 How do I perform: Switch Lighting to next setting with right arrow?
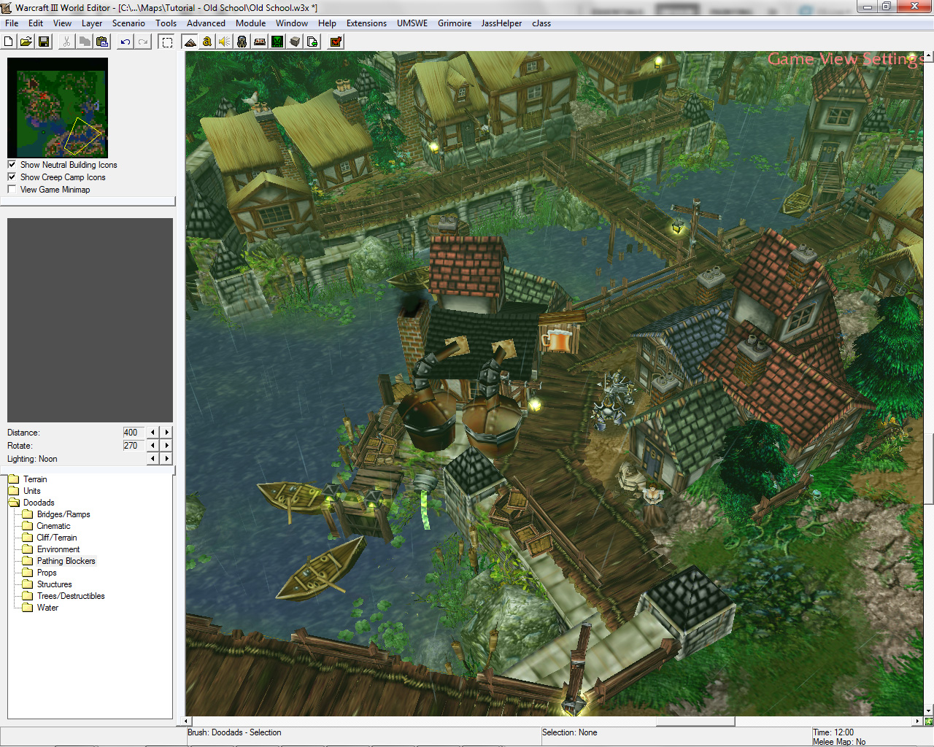click(x=167, y=458)
